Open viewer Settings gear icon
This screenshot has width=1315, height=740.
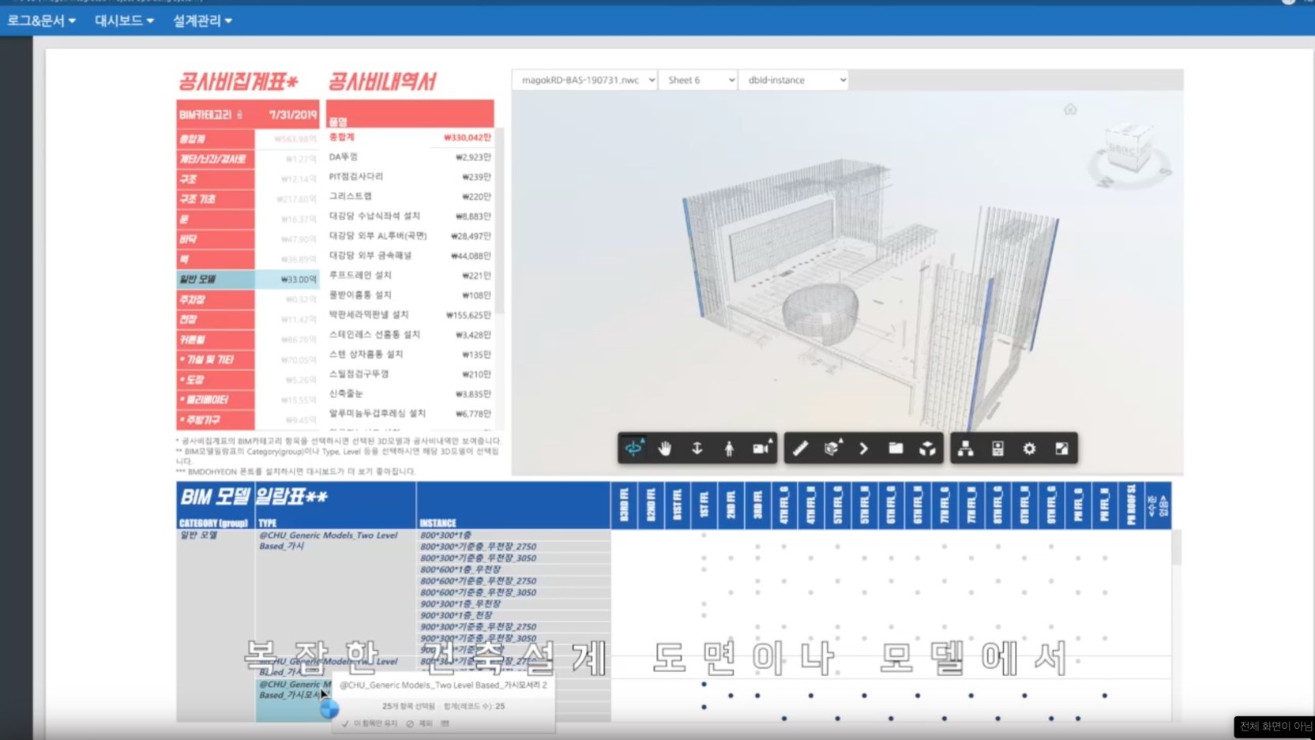point(1029,449)
